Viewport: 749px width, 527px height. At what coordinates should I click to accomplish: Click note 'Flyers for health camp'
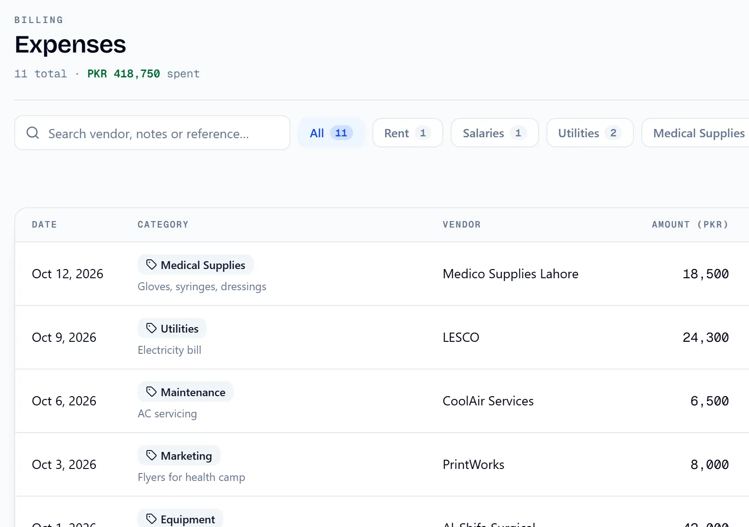tap(191, 477)
